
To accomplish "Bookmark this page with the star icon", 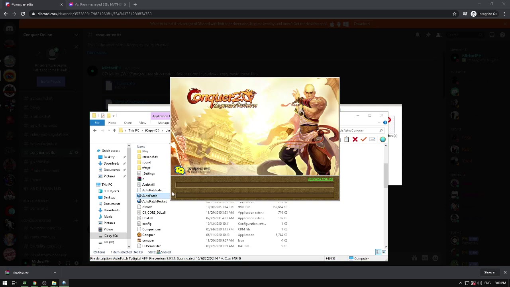I will click(x=454, y=14).
